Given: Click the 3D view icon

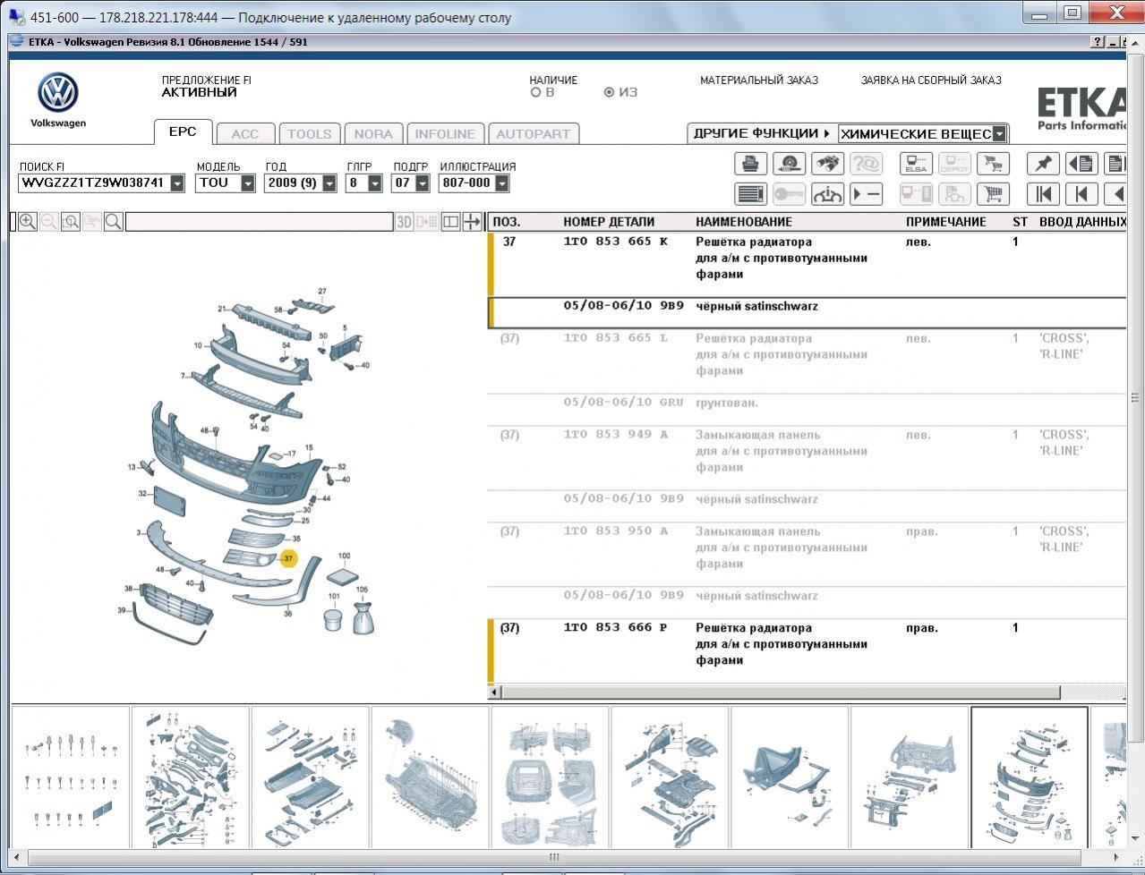Looking at the screenshot, I should point(405,222).
